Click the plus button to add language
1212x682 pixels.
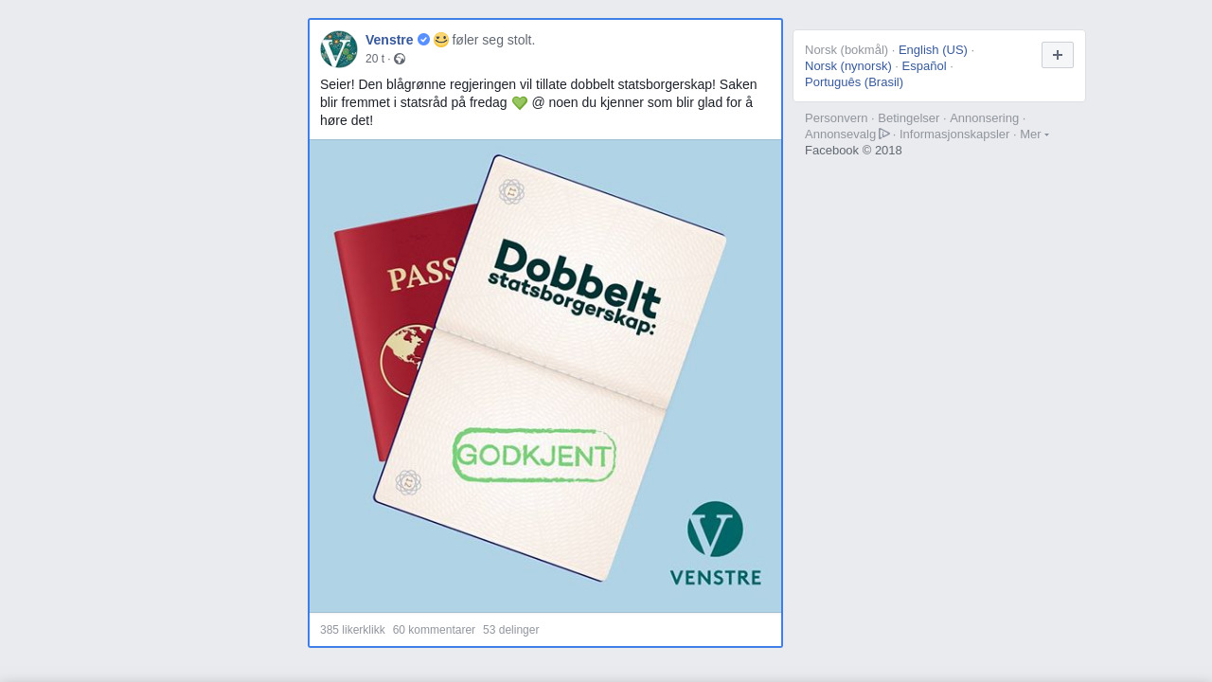[x=1058, y=55]
